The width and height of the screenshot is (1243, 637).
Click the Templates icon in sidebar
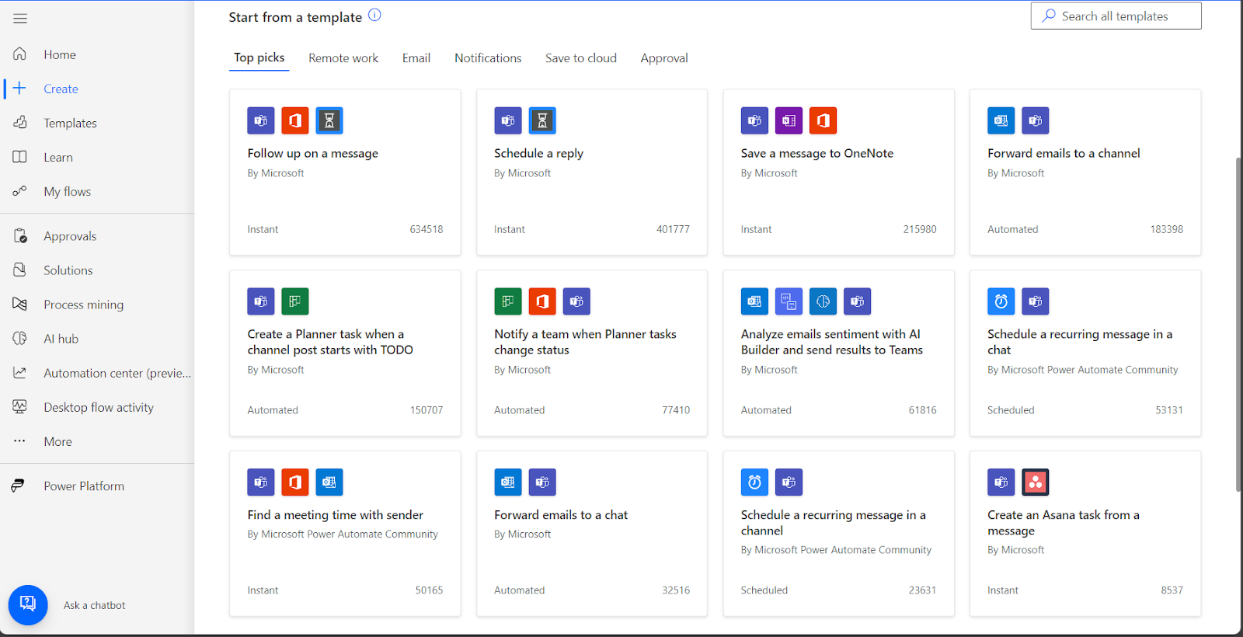(x=20, y=123)
